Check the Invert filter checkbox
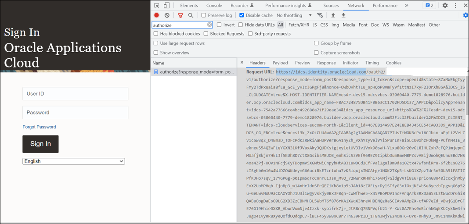The width and height of the screenshot is (469, 224). tap(219, 25)
